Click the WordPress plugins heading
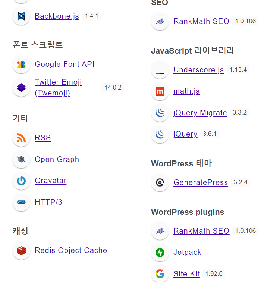 point(188,212)
